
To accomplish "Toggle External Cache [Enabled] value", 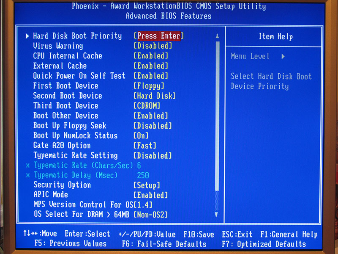I will point(151,66).
